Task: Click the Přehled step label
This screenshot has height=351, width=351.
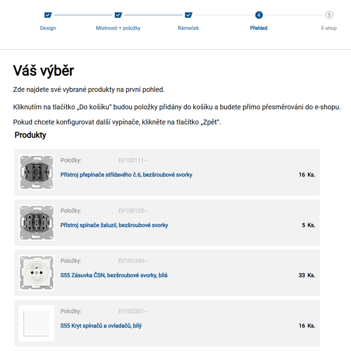Action: [259, 28]
